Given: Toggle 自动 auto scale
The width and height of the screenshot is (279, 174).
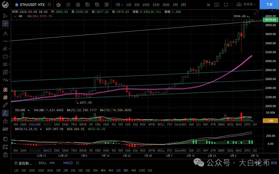Looking at the screenshot, I should (x=274, y=163).
